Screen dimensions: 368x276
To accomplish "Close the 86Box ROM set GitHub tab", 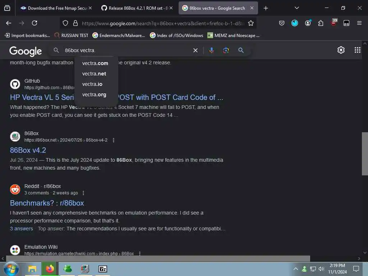I will click(x=171, y=8).
